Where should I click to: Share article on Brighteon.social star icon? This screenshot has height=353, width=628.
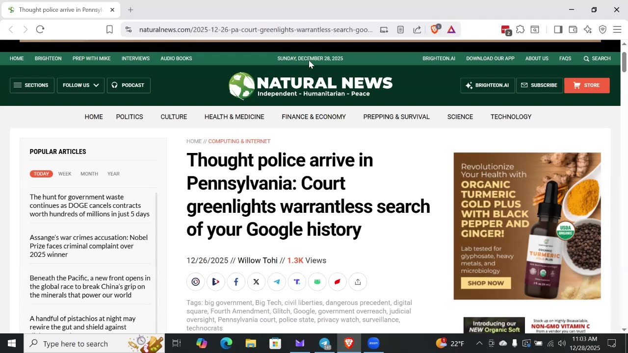[195, 281]
